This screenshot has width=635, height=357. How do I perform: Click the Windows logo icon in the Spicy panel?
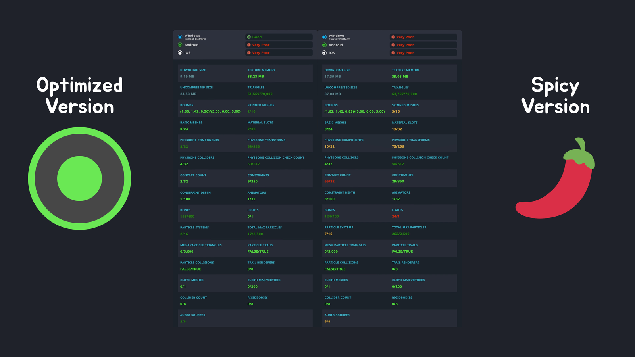click(325, 37)
